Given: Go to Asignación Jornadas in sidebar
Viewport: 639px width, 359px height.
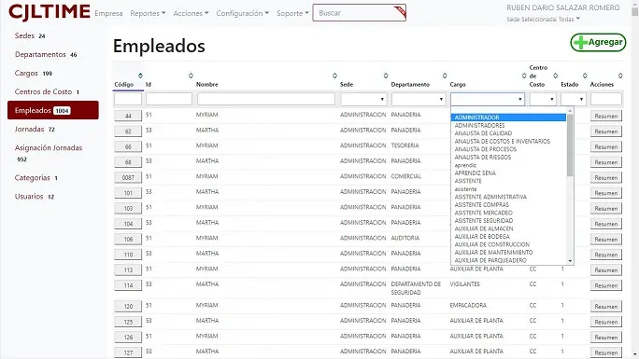Looking at the screenshot, I should pos(49,153).
